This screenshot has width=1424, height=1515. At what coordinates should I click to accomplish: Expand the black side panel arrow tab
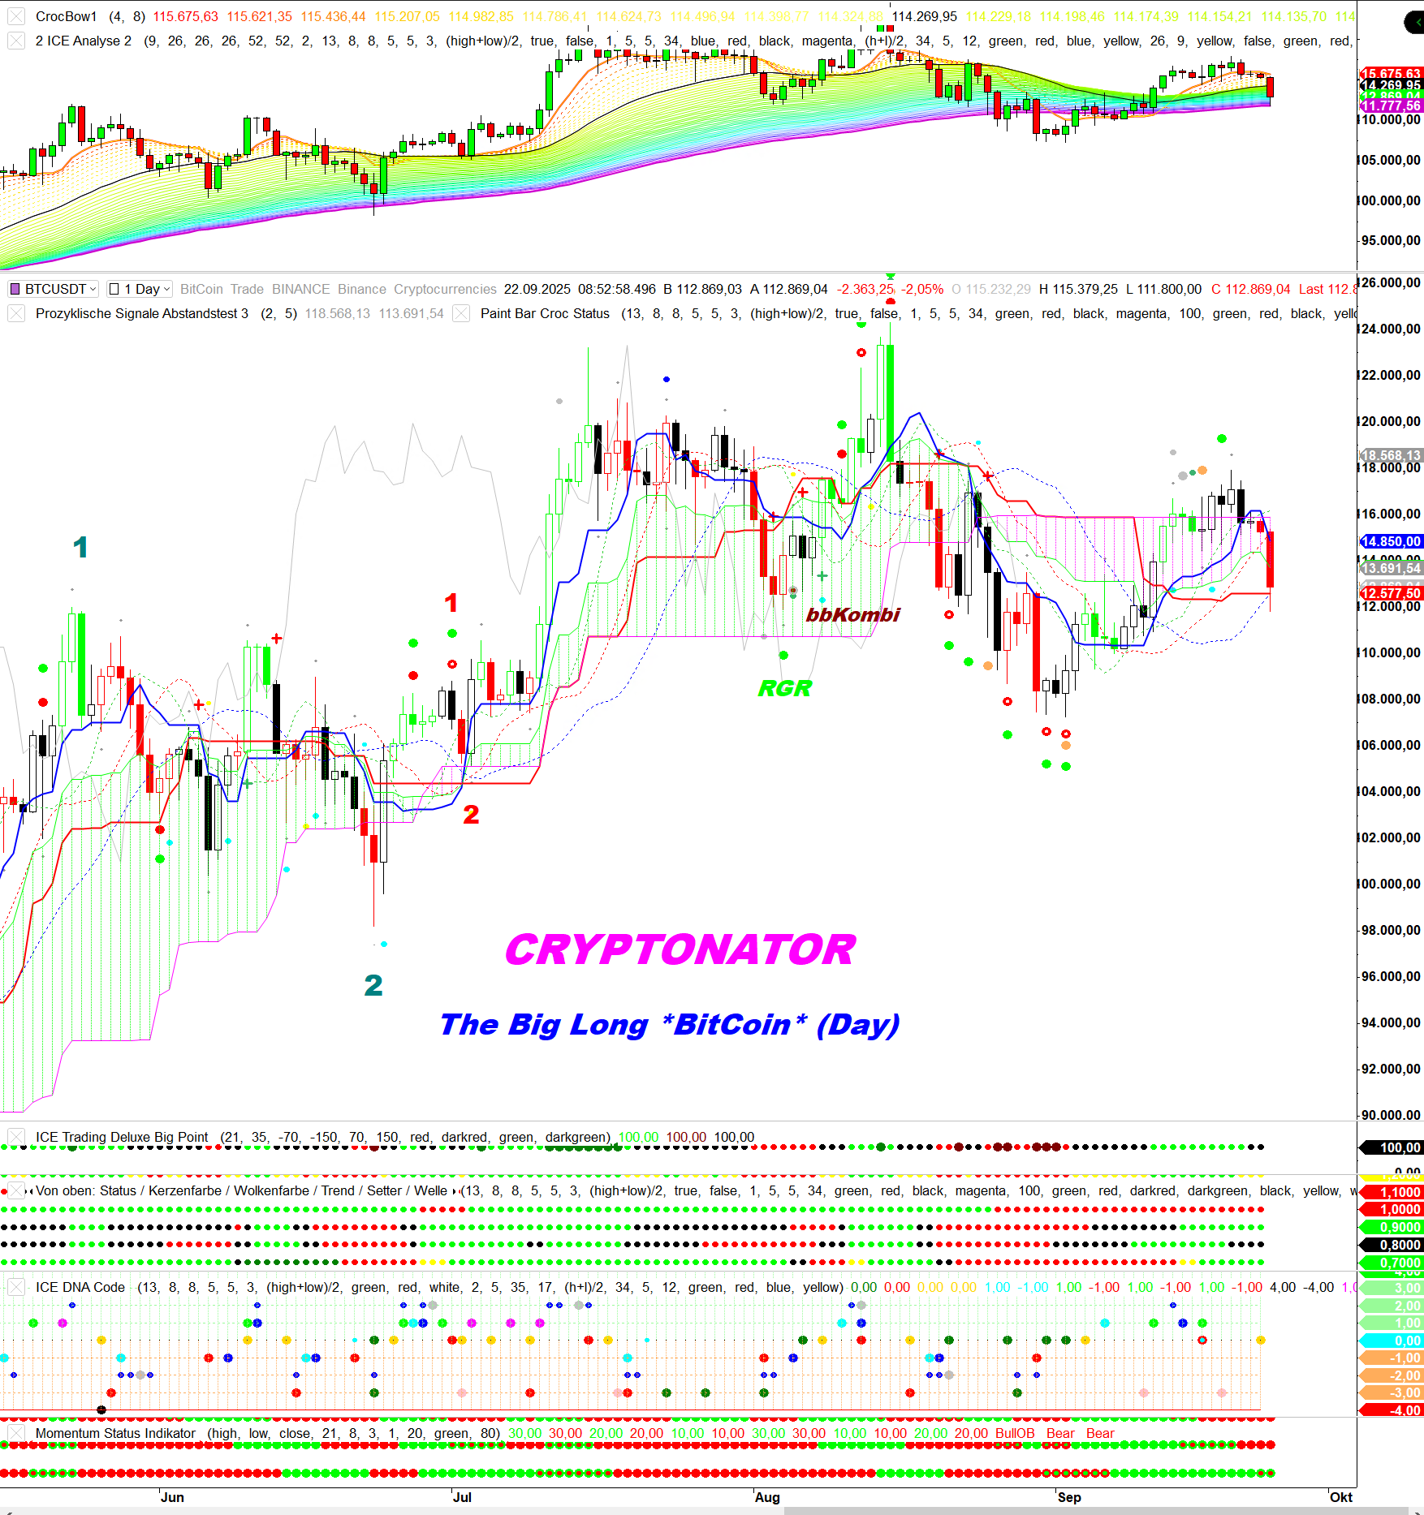[x=1414, y=22]
